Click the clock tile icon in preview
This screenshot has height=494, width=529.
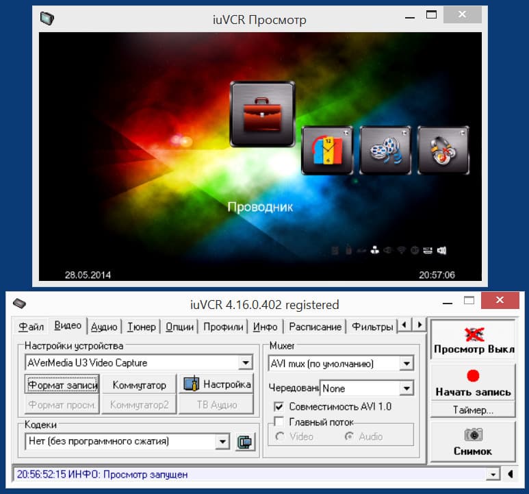(x=327, y=150)
